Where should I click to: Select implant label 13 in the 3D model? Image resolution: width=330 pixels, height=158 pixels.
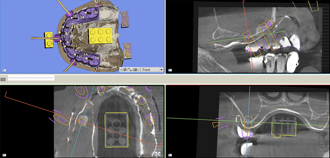(x=79, y=56)
